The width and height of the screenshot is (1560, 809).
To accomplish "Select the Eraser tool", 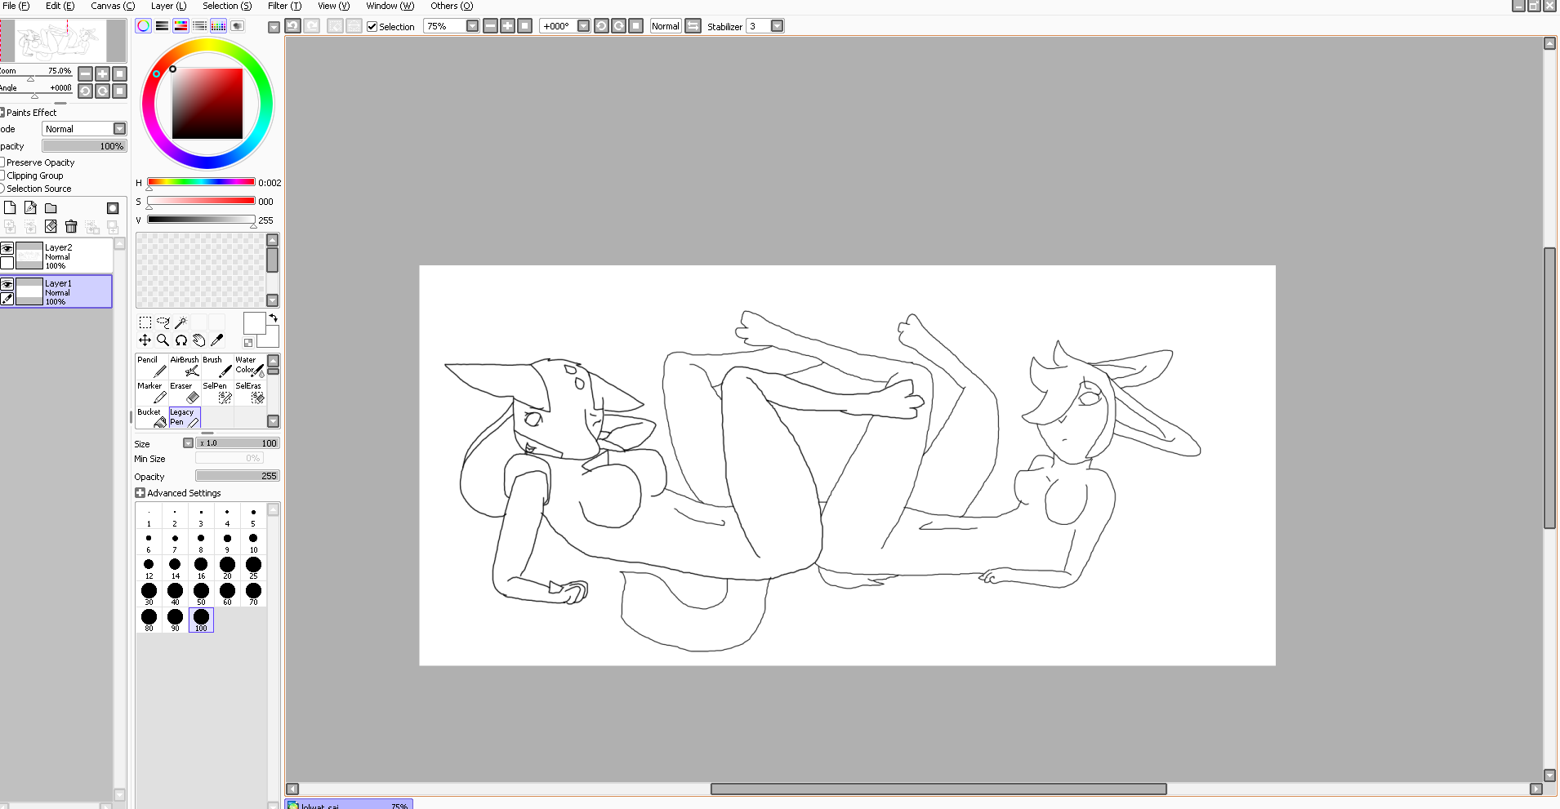I will (185, 393).
